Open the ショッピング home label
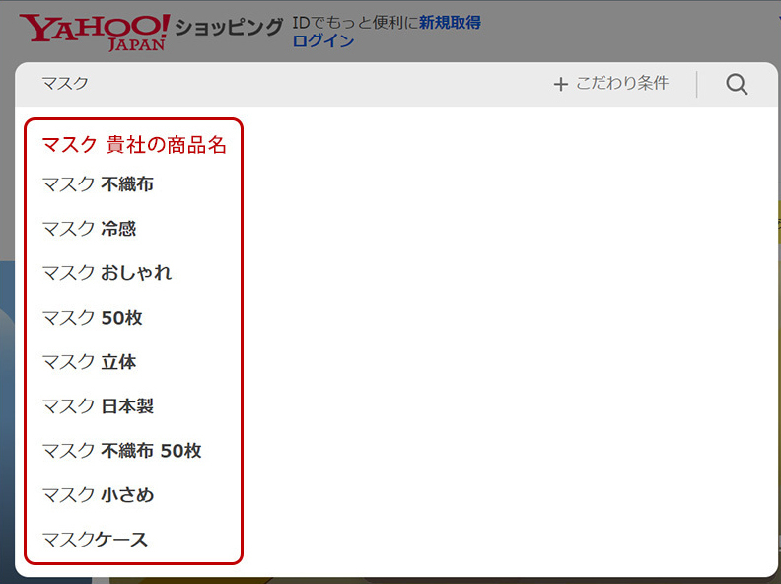781x584 pixels. [229, 27]
